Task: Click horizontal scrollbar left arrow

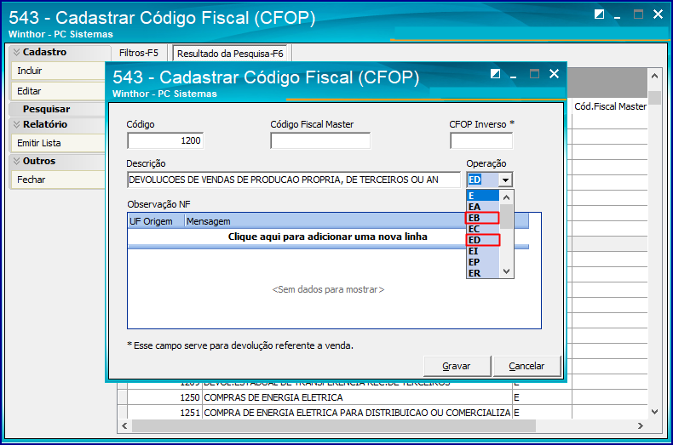Action: [x=124, y=425]
